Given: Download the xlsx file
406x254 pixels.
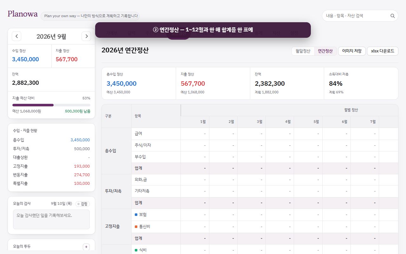Looking at the screenshot, I should click(x=383, y=51).
